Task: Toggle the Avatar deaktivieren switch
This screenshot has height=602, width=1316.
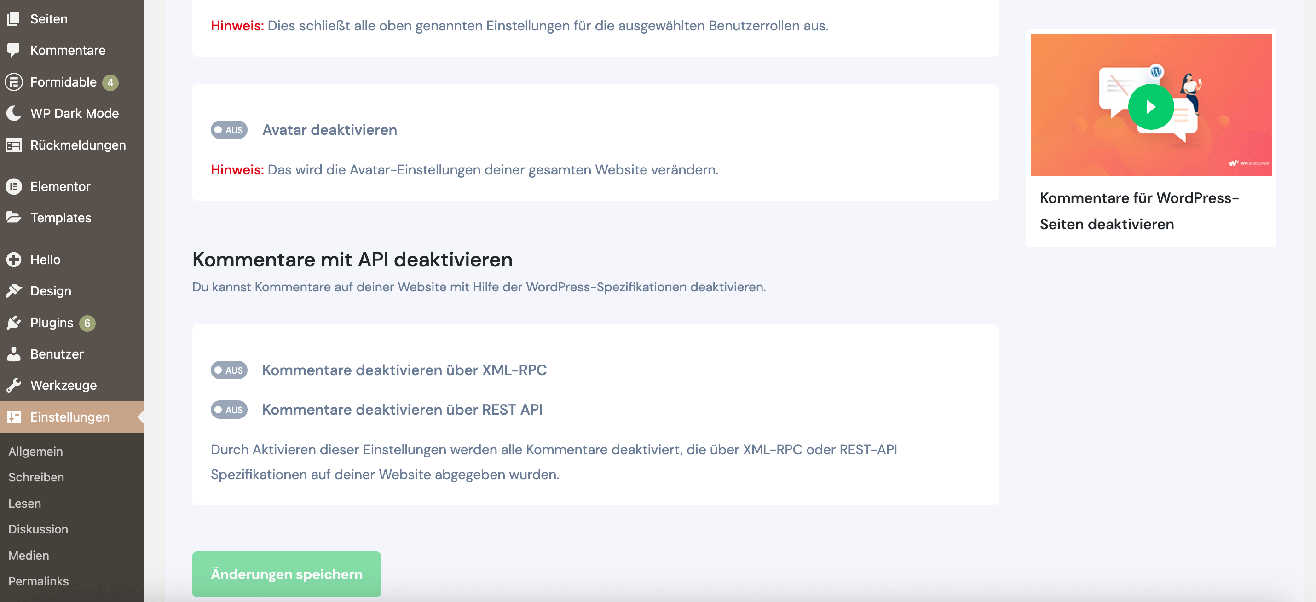Action: [x=229, y=130]
